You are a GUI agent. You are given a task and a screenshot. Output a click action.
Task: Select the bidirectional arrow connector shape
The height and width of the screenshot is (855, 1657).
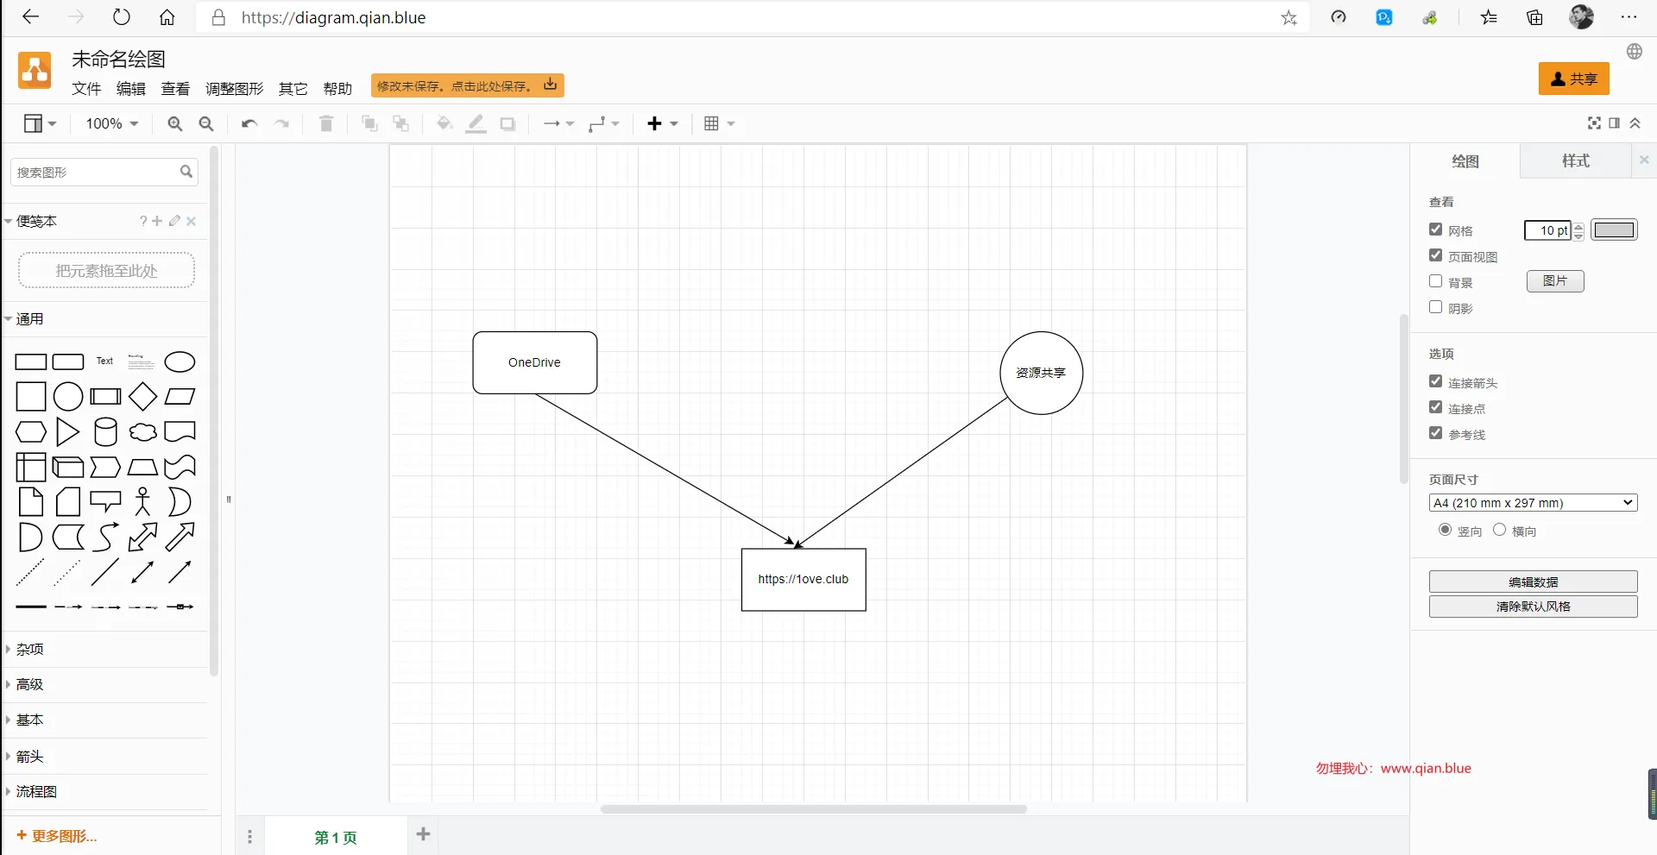click(x=142, y=572)
